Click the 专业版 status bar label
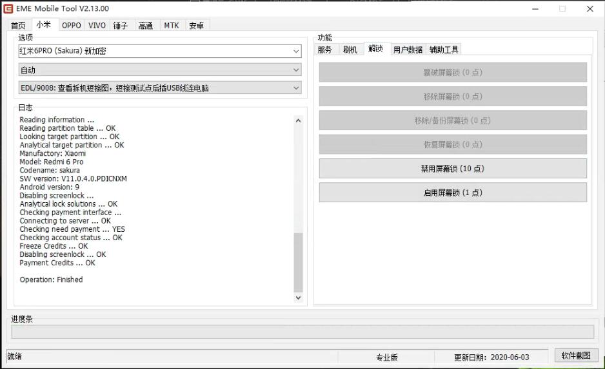The height and width of the screenshot is (369, 605). pyautogui.click(x=386, y=357)
